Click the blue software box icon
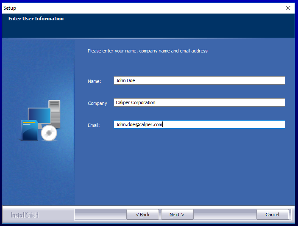This screenshot has height=226, width=298. click(x=30, y=130)
